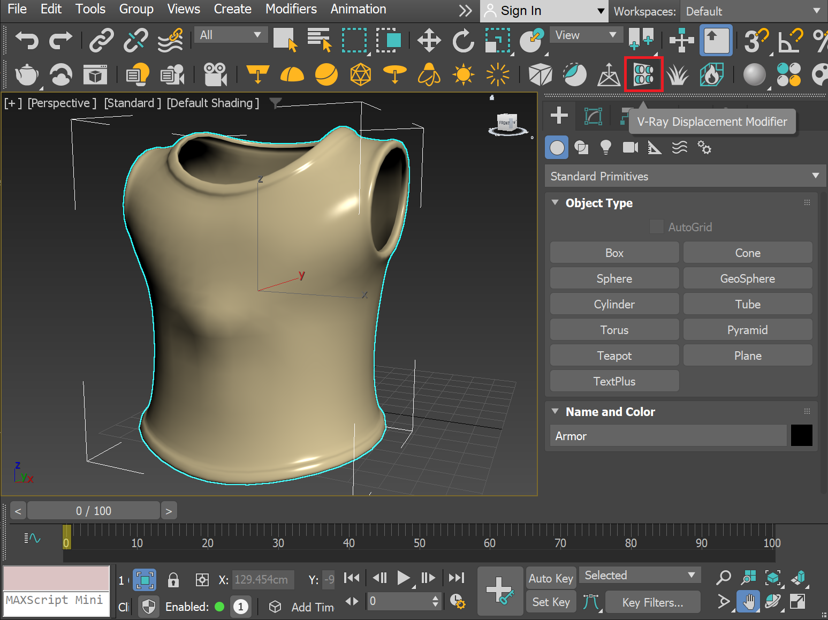
Task: Select the Move tool
Action: point(428,40)
